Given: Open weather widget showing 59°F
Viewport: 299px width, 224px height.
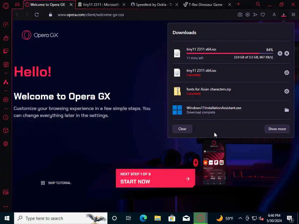Looking at the screenshot, I should click(x=225, y=218).
